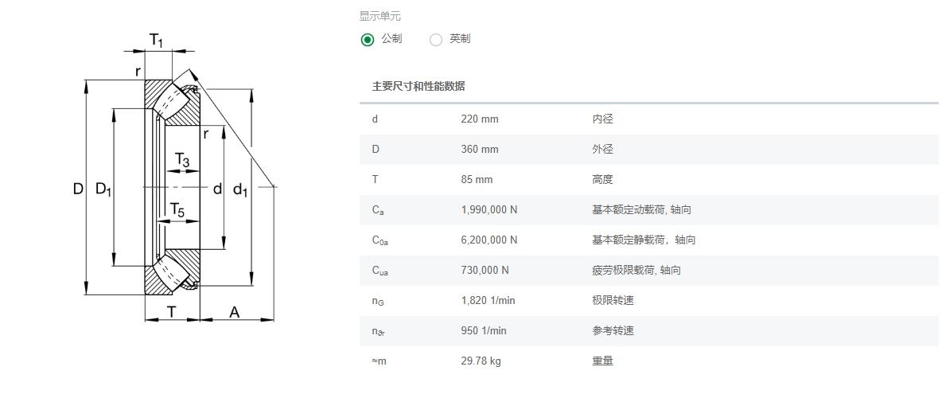Click the 1,990,000 N dynamic load value
This screenshot has height=398, width=942.
[x=489, y=210]
